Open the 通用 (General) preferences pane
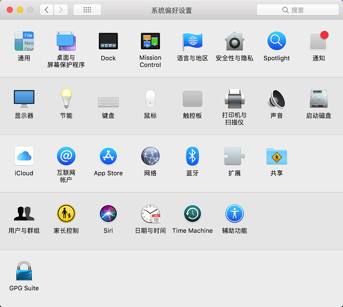 (24, 41)
